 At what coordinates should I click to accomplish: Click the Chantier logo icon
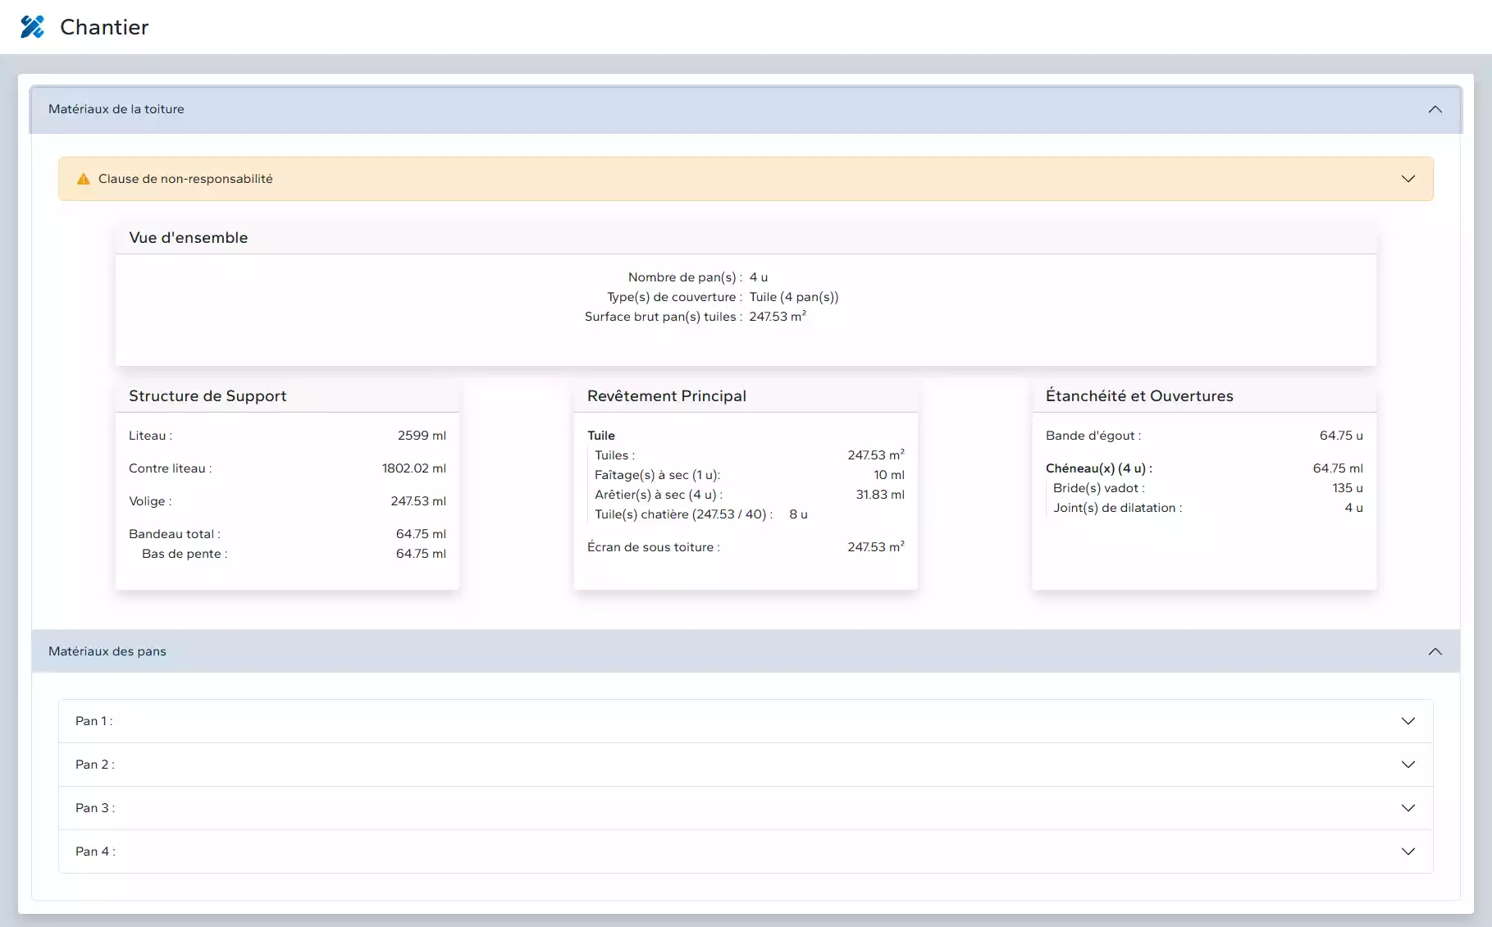(x=32, y=27)
